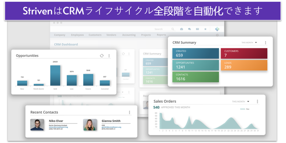Click the New bar labeled 733
Viewport: 286px width, 143px height.
pos(22,83)
